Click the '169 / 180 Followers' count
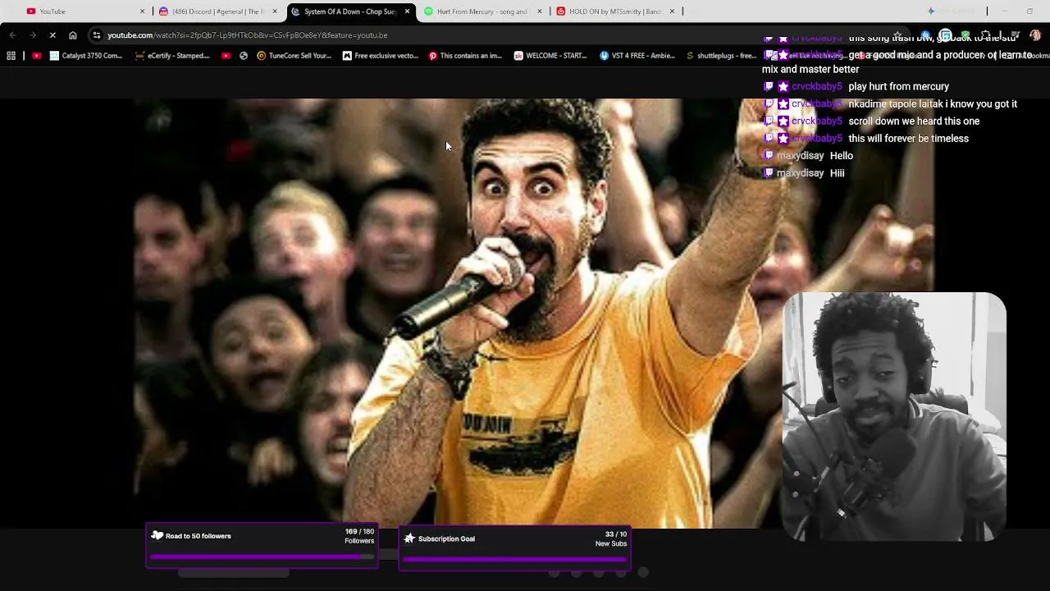Image resolution: width=1050 pixels, height=591 pixels. click(359, 536)
